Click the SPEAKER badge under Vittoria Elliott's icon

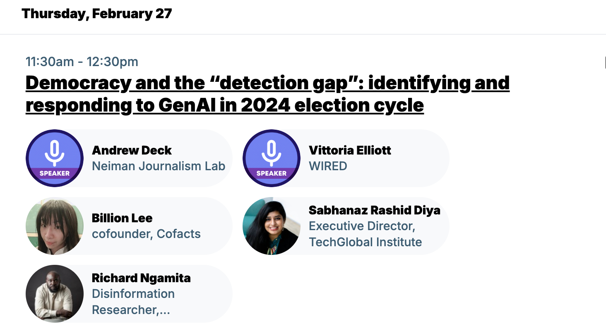pyautogui.click(x=272, y=174)
